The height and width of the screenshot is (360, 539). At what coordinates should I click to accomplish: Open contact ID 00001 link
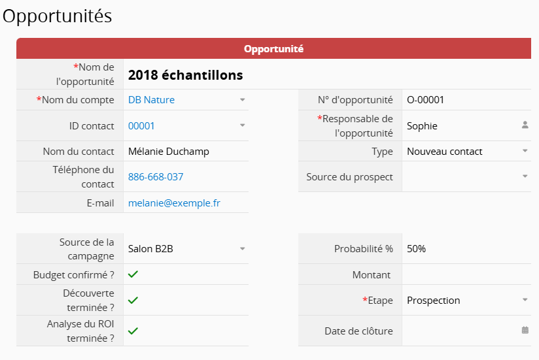pyautogui.click(x=141, y=125)
